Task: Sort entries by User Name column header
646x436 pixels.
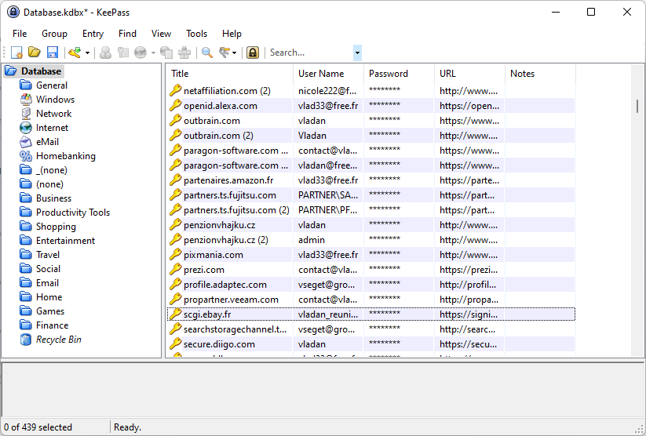Action: (x=328, y=74)
